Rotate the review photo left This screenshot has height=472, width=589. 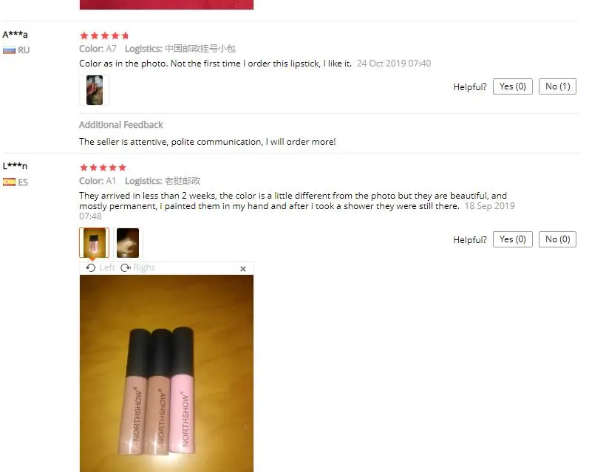tap(101, 267)
